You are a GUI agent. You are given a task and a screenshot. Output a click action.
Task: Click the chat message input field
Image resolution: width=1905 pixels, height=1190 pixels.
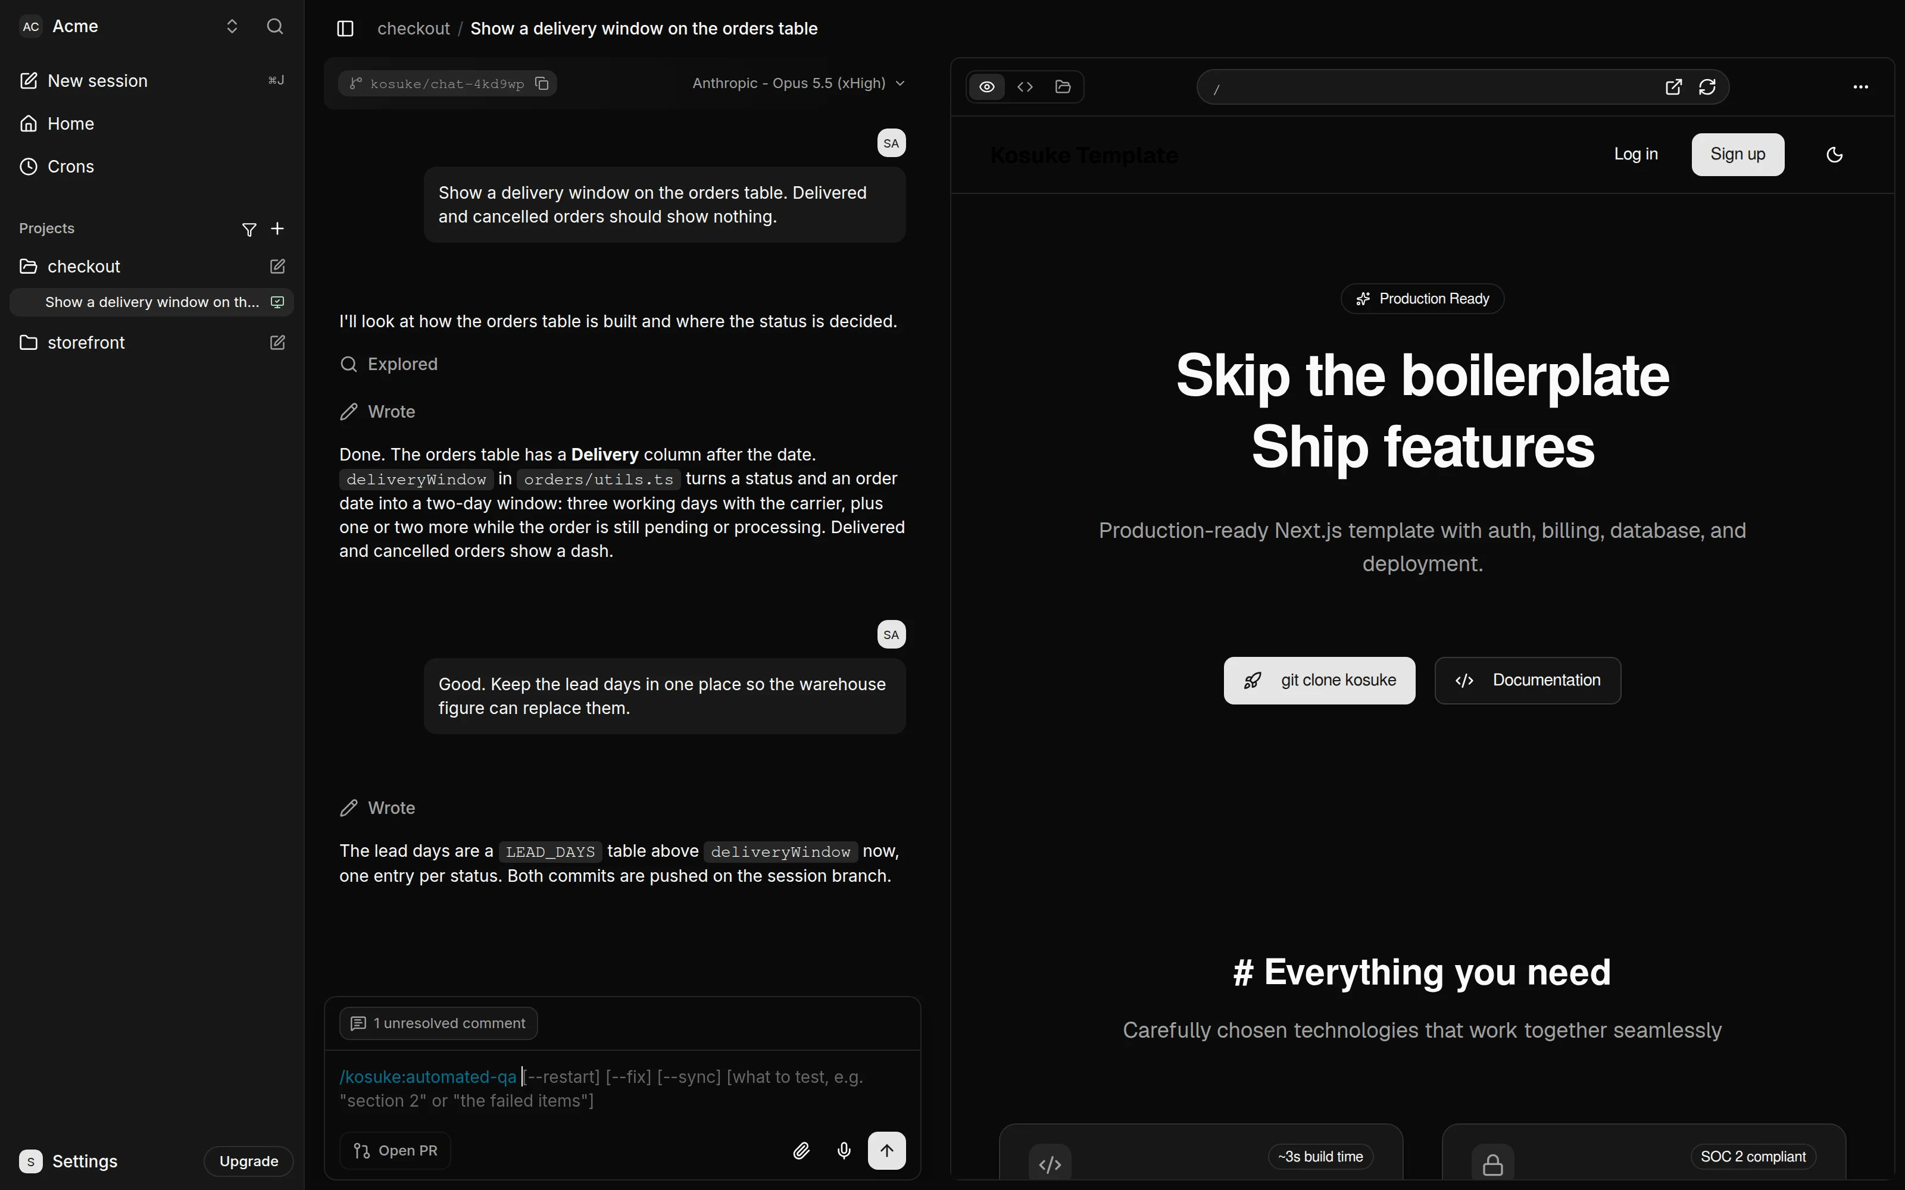coord(622,1088)
